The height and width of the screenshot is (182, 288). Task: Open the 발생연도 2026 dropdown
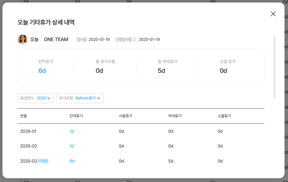36,98
